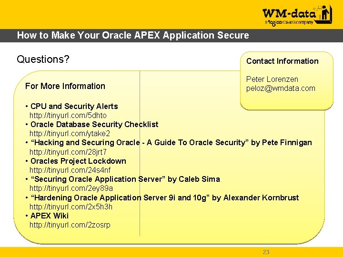Select the 'CPU and Security Alerts' heading
The height and width of the screenshot is (257, 343).
point(74,106)
